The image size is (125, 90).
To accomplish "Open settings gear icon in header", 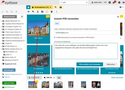I will 119,2.
